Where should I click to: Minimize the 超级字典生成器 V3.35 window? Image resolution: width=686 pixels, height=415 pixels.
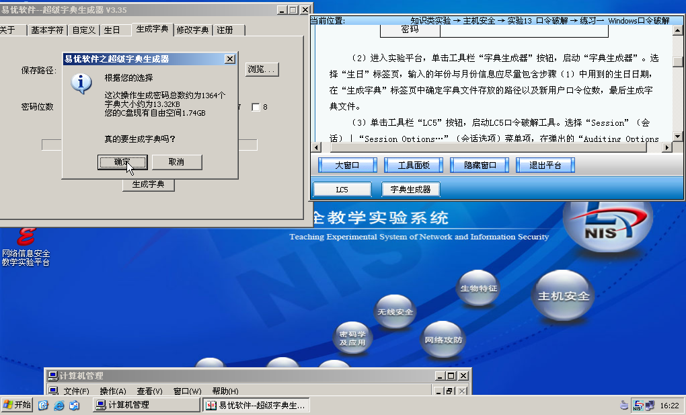click(282, 9)
